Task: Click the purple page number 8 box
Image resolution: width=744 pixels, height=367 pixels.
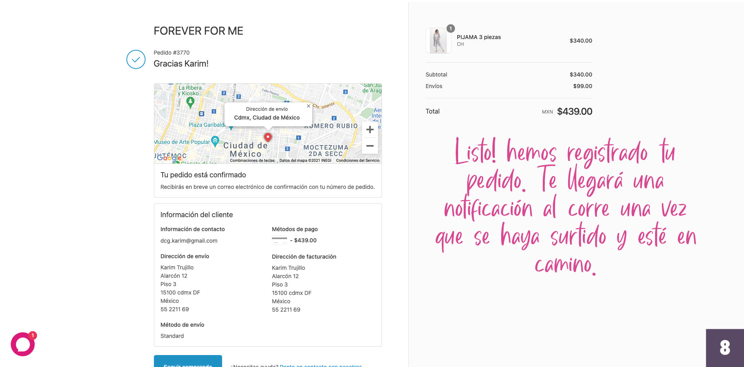Action: (724, 347)
